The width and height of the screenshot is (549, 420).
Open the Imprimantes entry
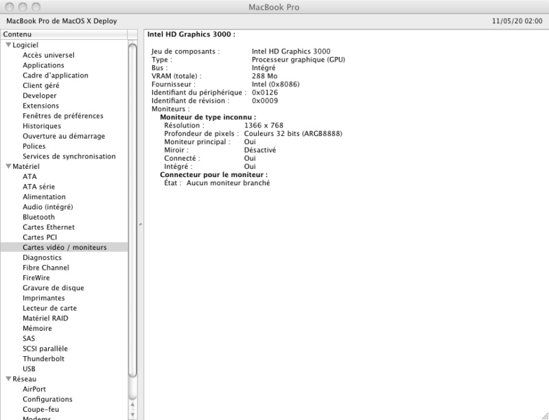click(44, 299)
